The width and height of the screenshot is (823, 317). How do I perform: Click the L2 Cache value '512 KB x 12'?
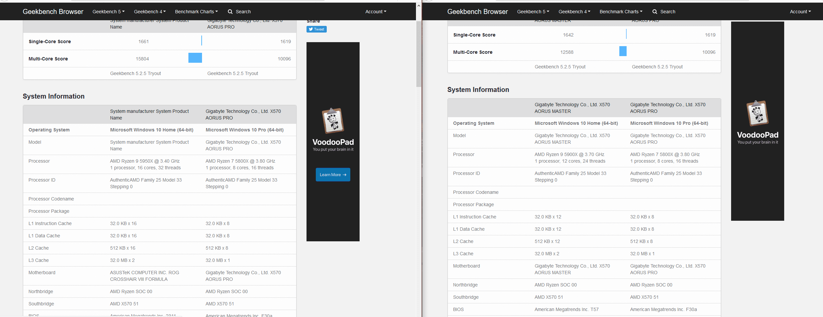[x=547, y=241]
